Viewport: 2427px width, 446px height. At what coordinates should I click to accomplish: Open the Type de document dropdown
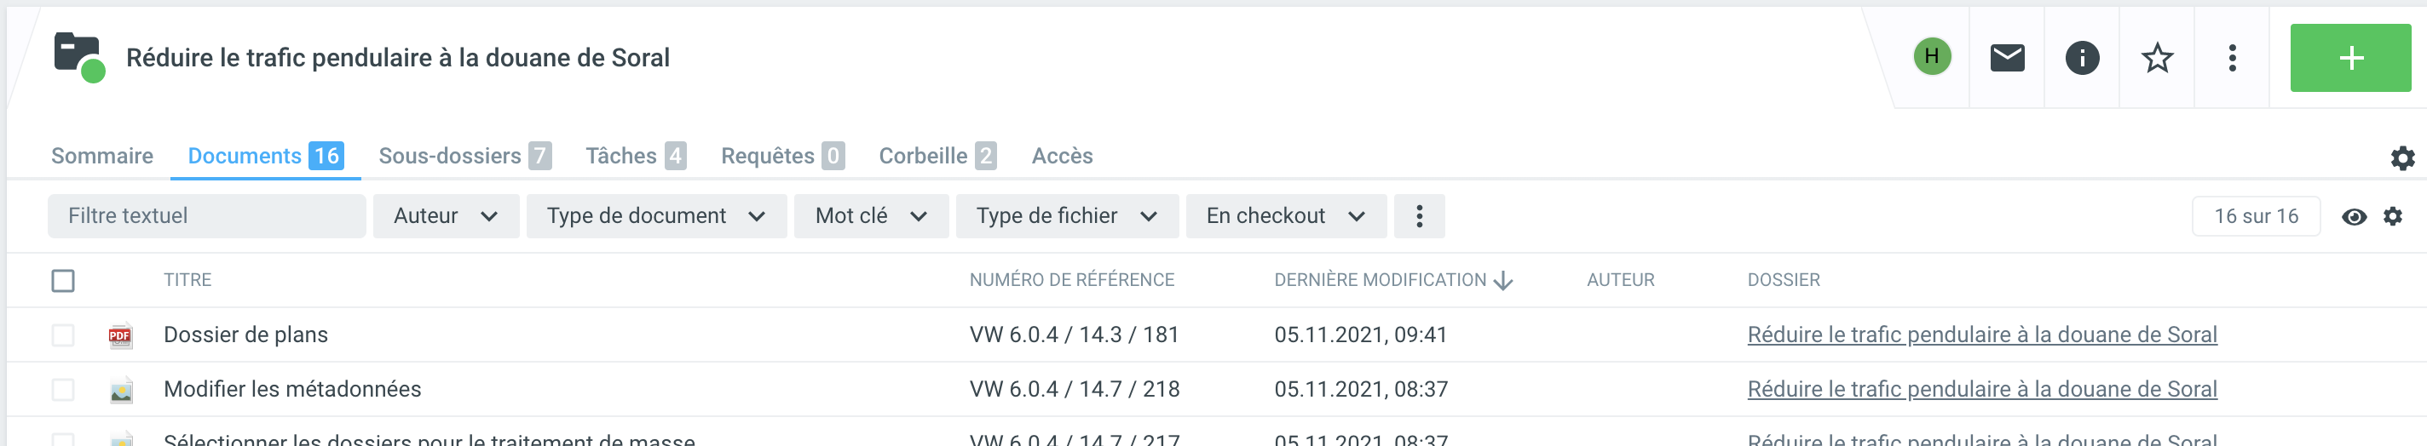click(654, 216)
